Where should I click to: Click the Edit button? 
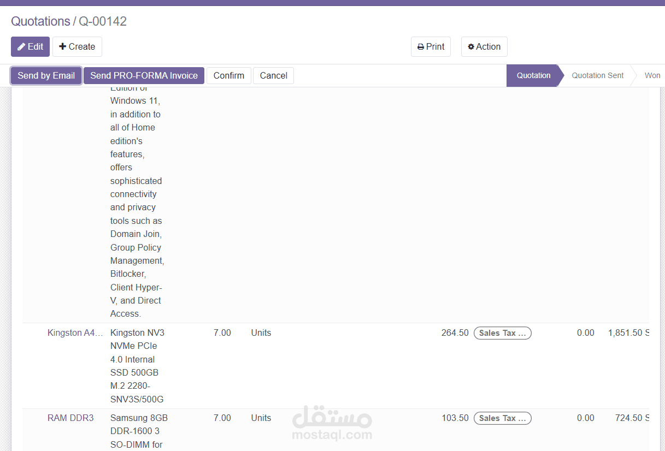pyautogui.click(x=31, y=47)
